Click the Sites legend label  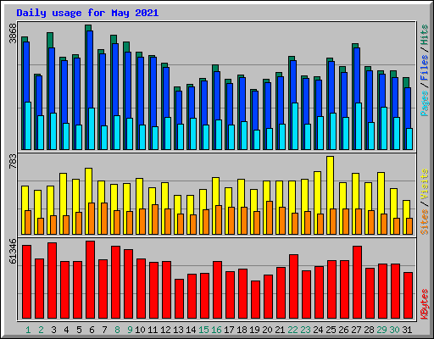click(x=425, y=222)
